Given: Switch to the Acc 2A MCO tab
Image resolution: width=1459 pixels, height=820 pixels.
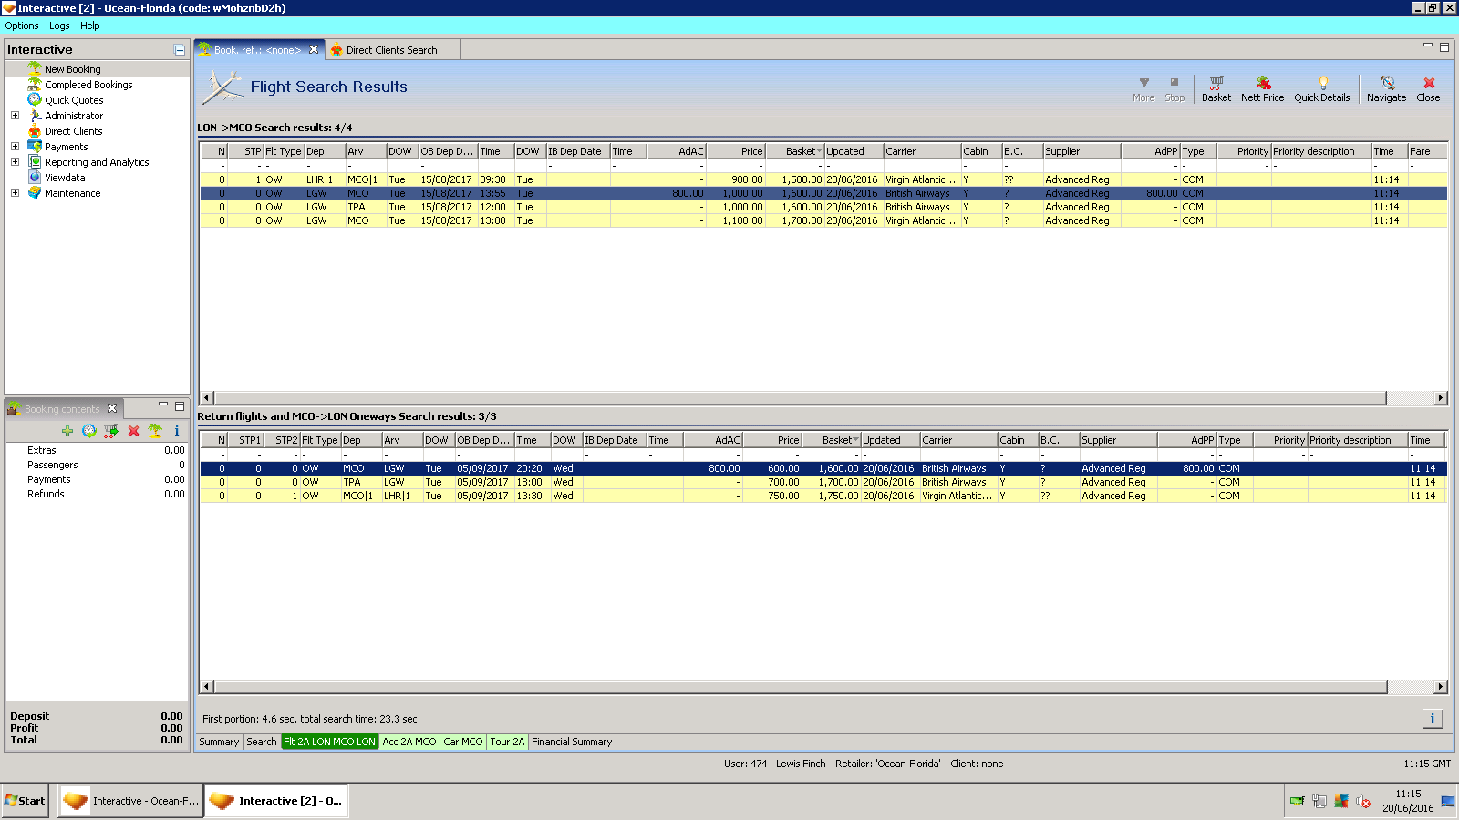Looking at the screenshot, I should [x=409, y=742].
